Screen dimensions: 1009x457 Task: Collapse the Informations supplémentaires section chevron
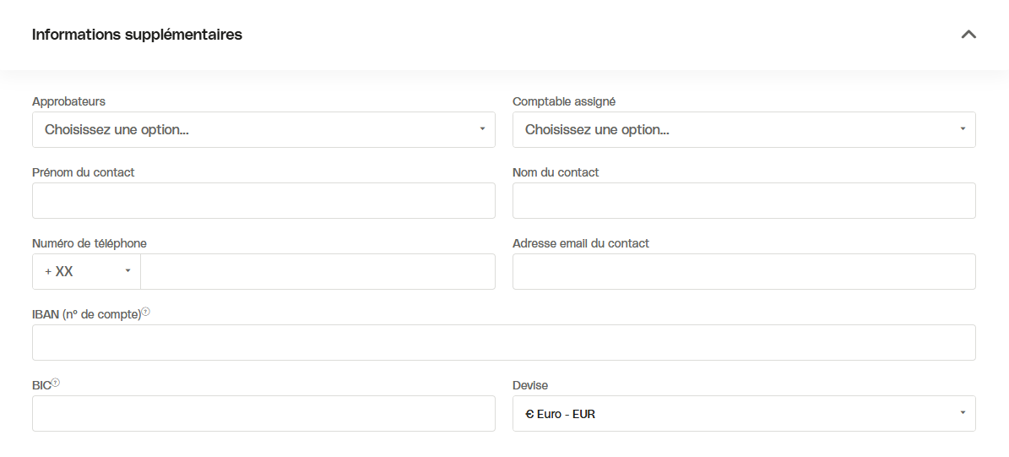coord(968,34)
